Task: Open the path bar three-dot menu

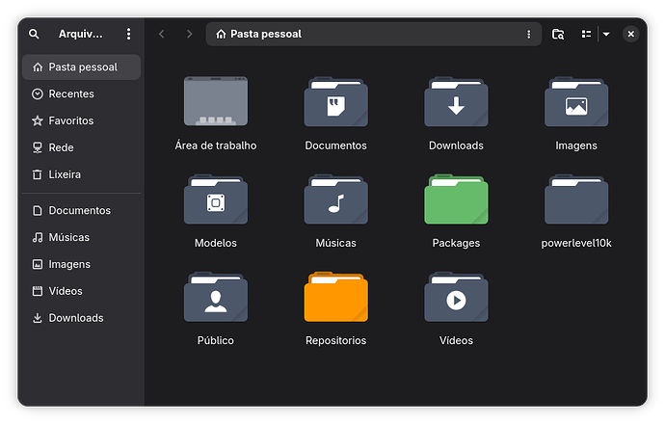Action: pos(528,34)
